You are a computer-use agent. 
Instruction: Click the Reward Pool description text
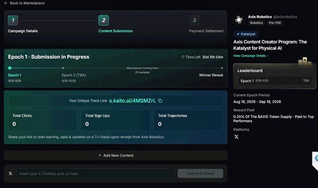click(x=274, y=119)
